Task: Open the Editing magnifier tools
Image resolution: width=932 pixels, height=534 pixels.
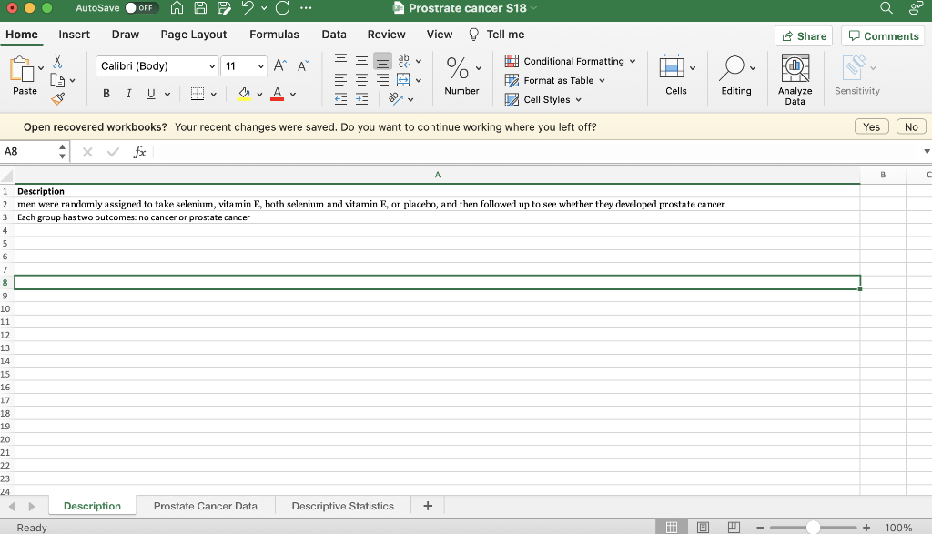Action: pos(732,67)
